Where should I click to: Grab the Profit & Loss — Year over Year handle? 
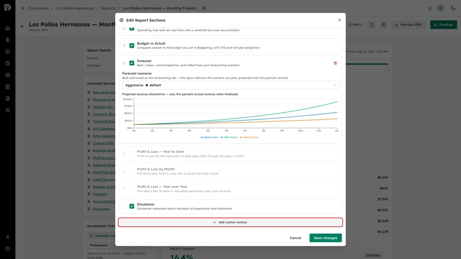click(x=124, y=189)
